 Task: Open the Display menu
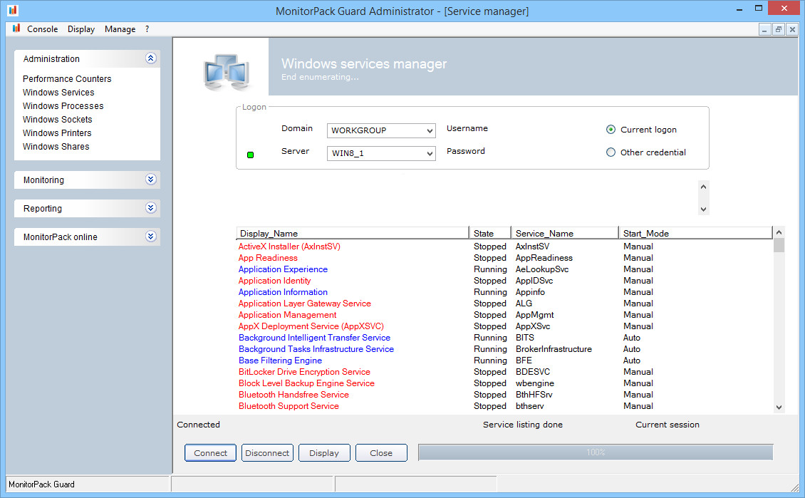[x=81, y=29]
